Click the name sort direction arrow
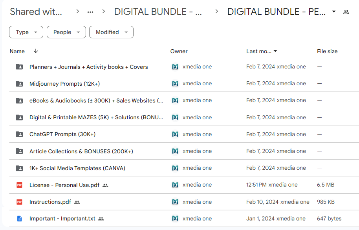 36,51
